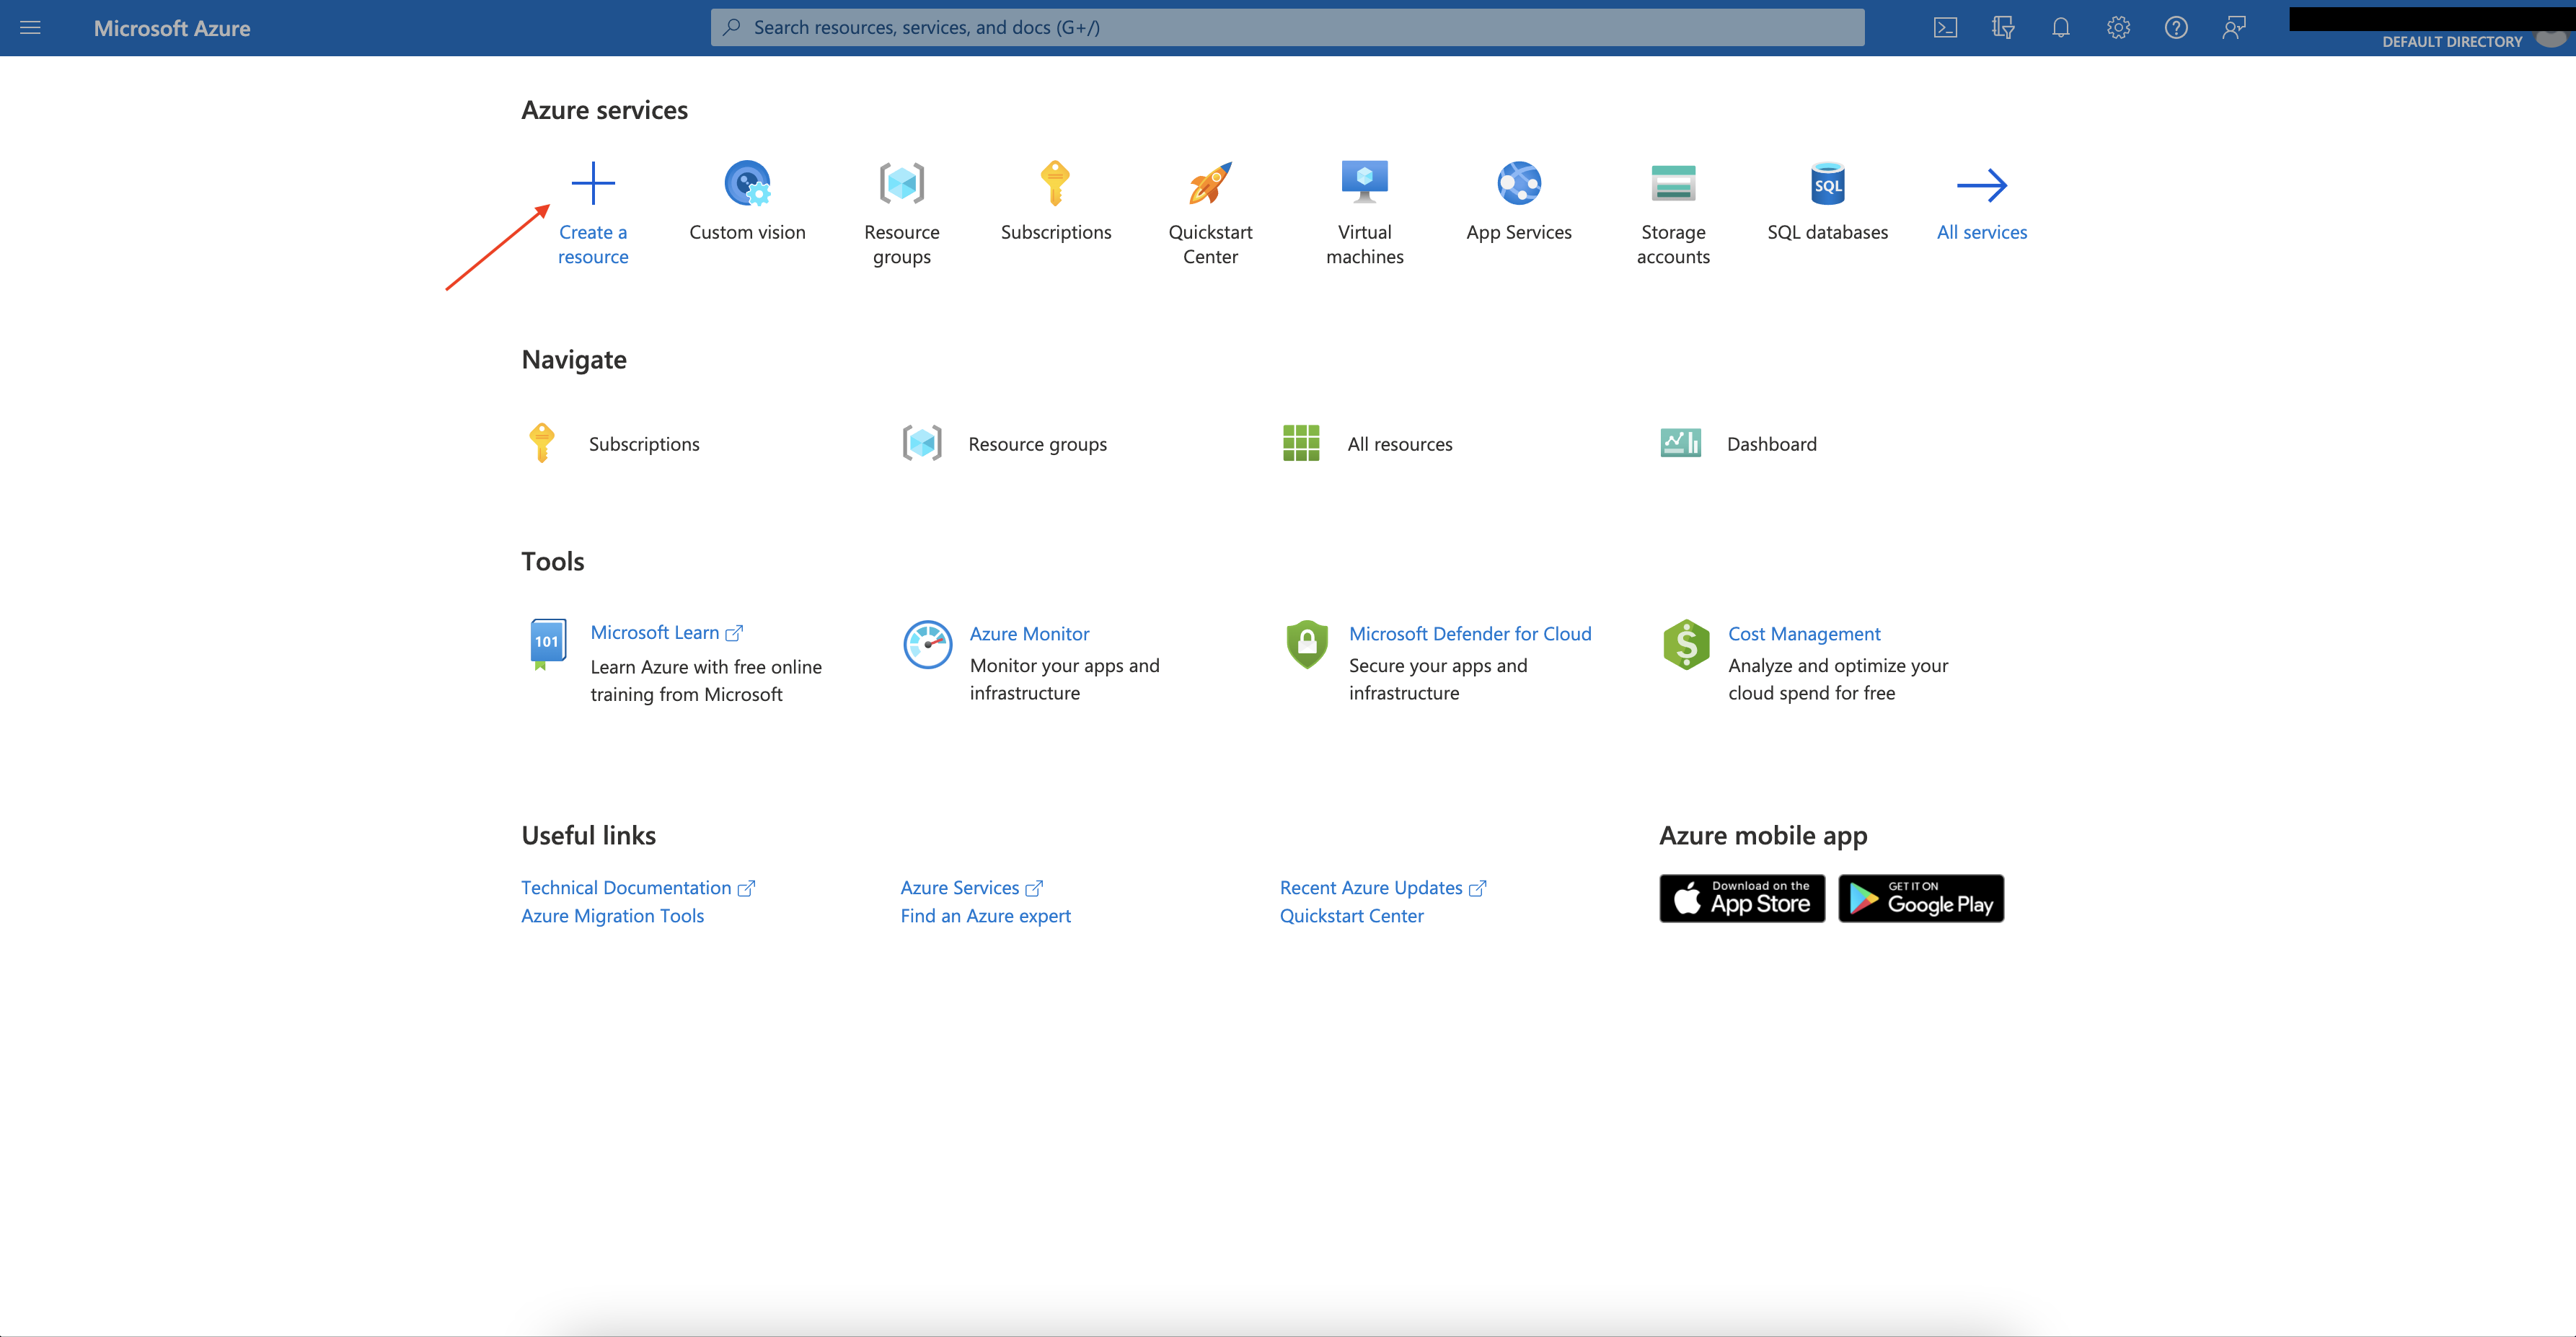Open the SQL databases icon
This screenshot has width=2576, height=1337.
(1827, 183)
